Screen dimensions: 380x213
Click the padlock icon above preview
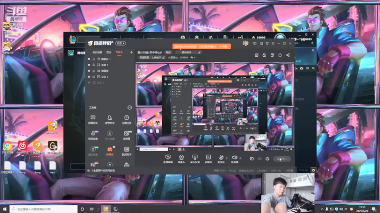coord(264,55)
